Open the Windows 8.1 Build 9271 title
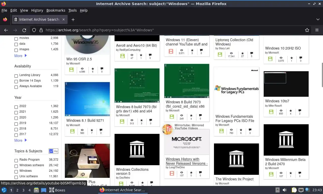This screenshot has height=194, width=323. 85,120
